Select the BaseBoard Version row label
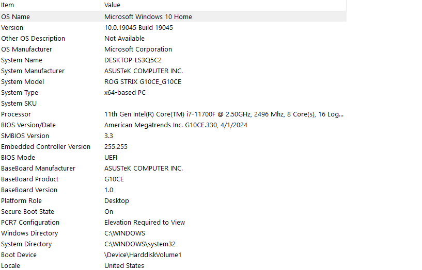This screenshot has height=270, width=422. [29, 190]
